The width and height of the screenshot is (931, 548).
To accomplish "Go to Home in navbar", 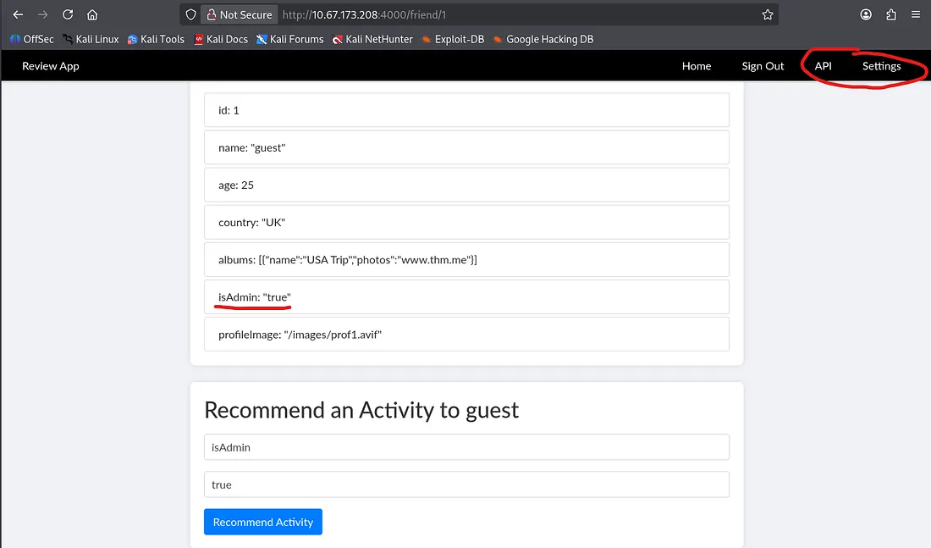I will 696,66.
